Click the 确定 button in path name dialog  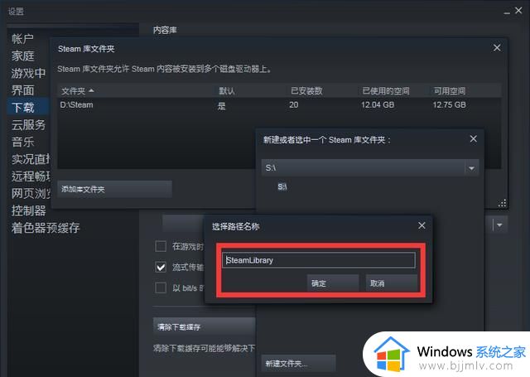[x=333, y=283]
